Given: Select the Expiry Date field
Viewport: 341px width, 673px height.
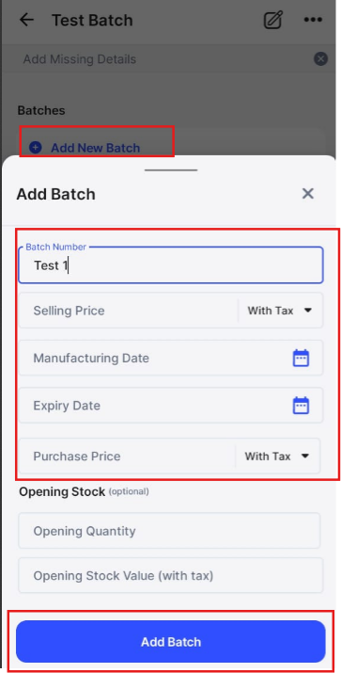Looking at the screenshot, I should coord(171,405).
